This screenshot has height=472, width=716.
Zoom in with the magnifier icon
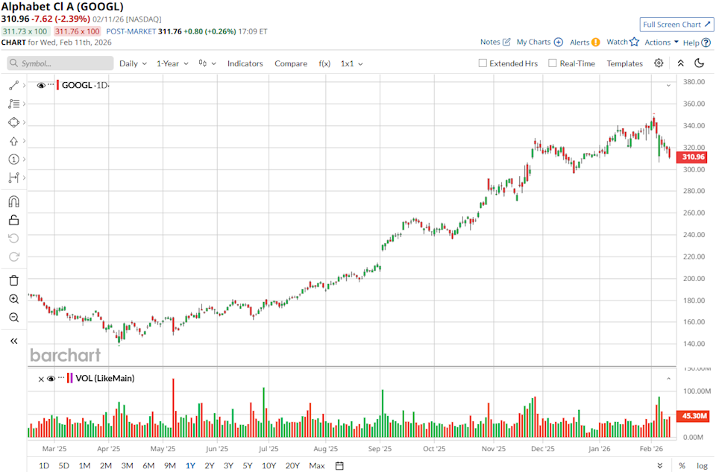tap(13, 298)
